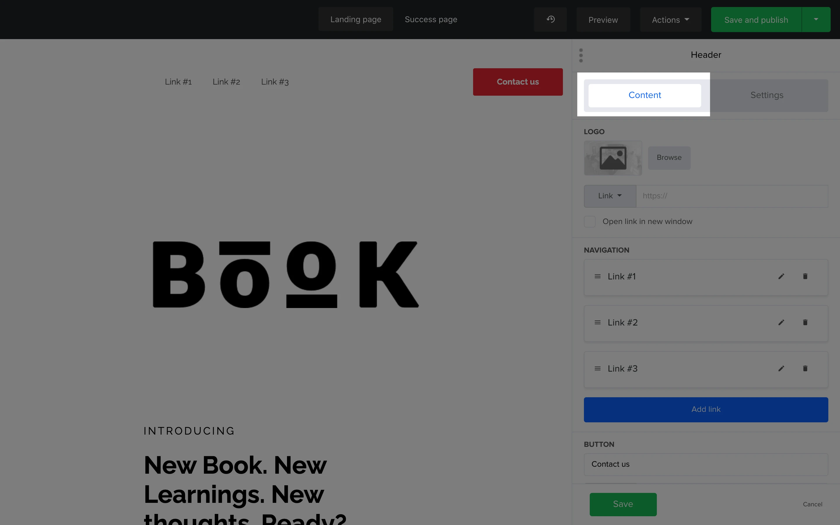Click the version history clock icon
This screenshot has height=525, width=840.
550,20
